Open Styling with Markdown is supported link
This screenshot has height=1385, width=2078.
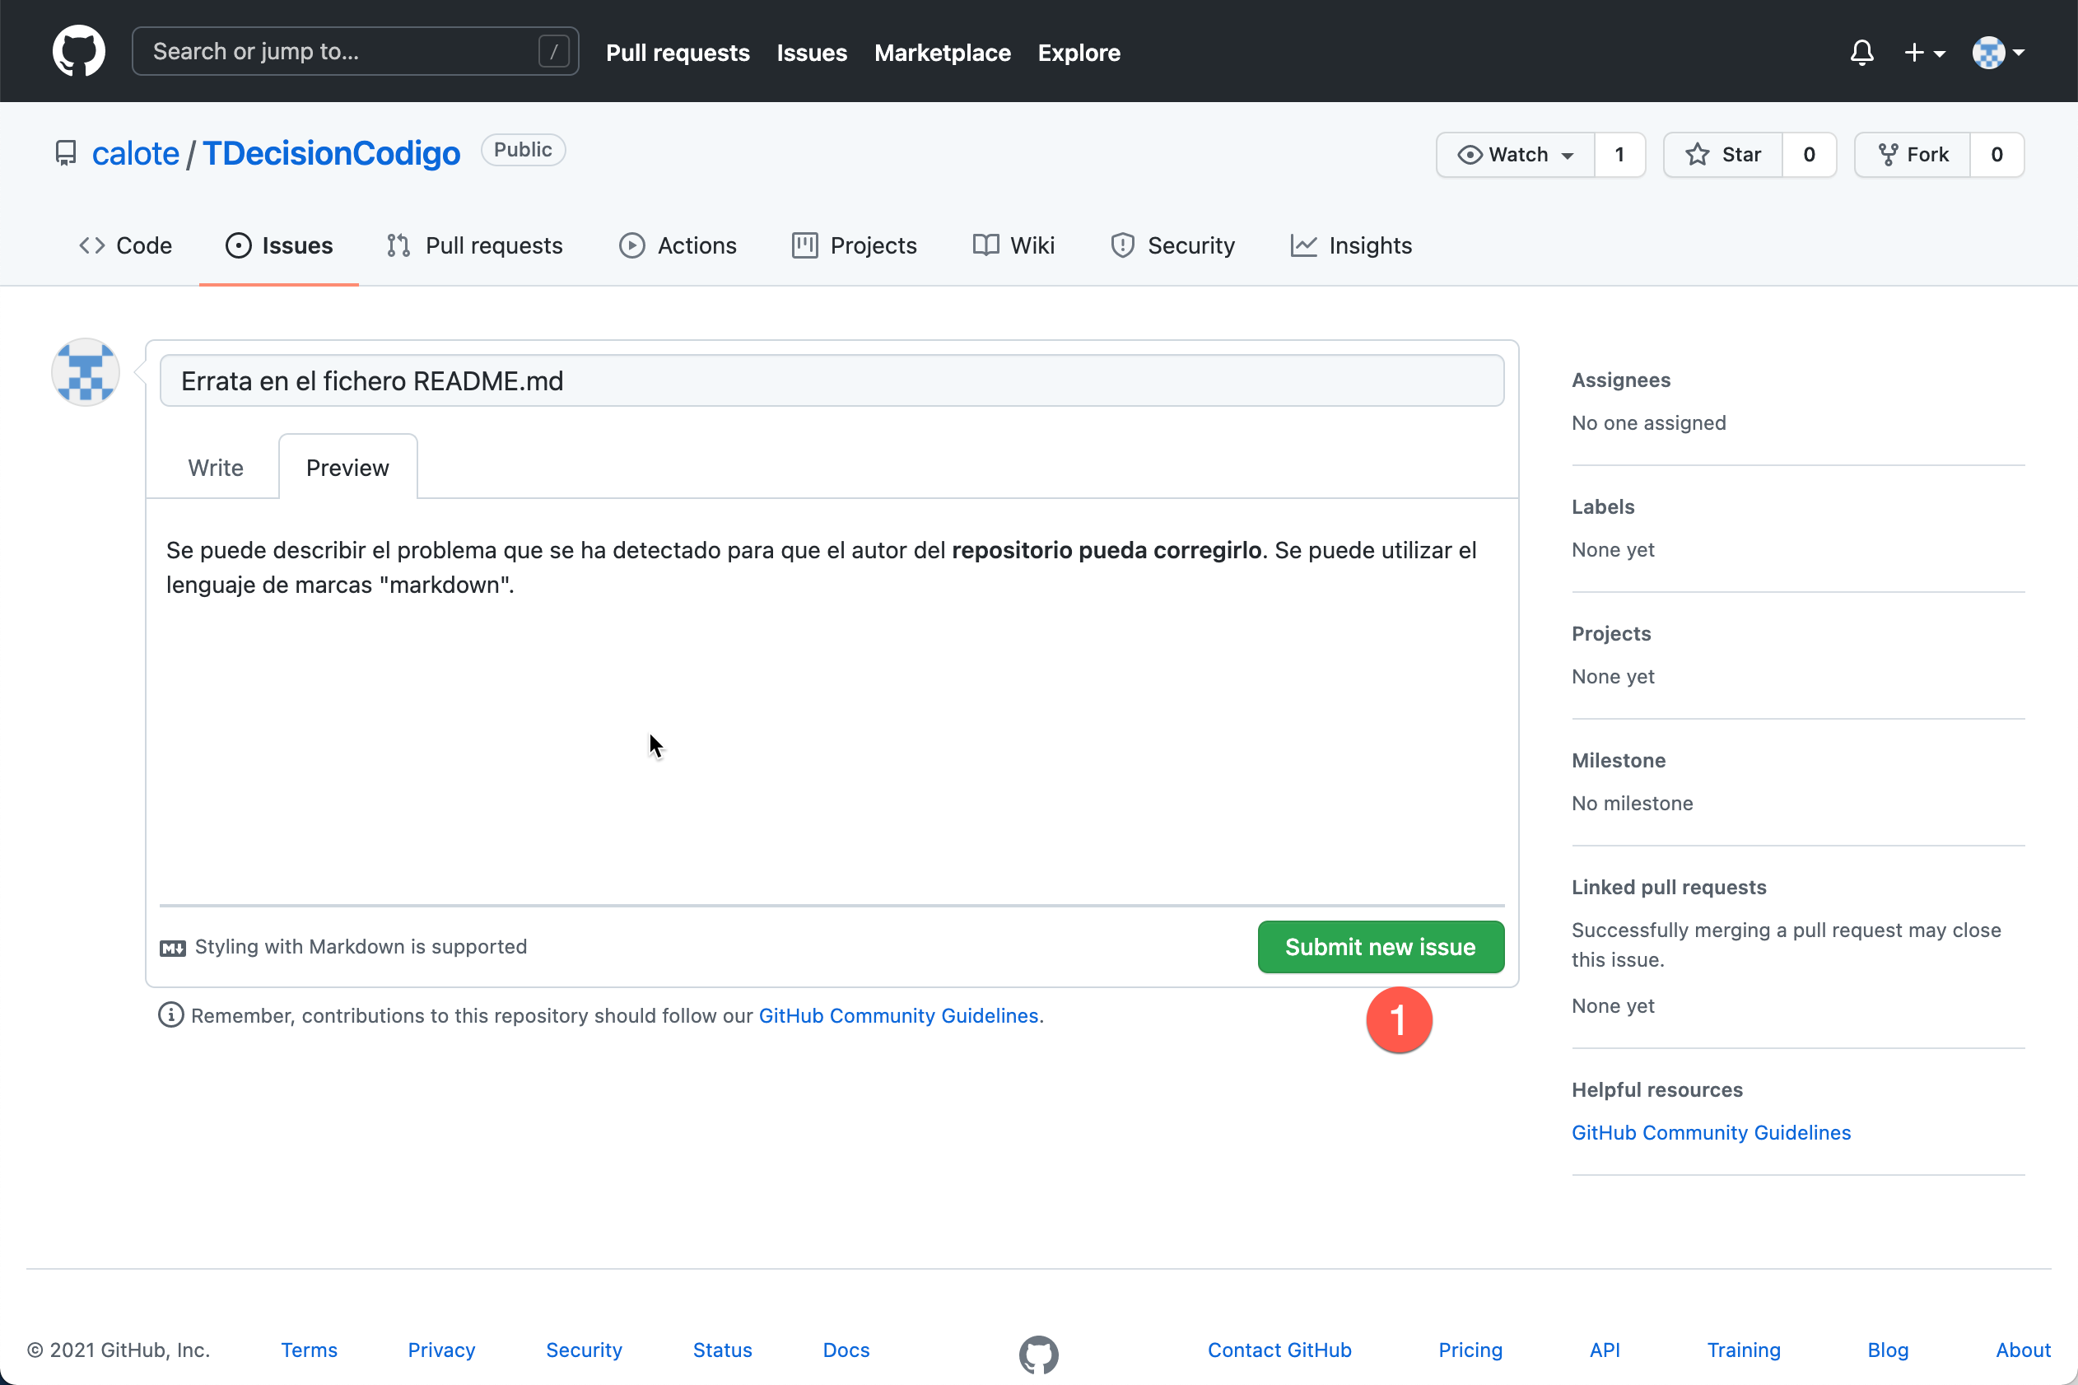(361, 947)
